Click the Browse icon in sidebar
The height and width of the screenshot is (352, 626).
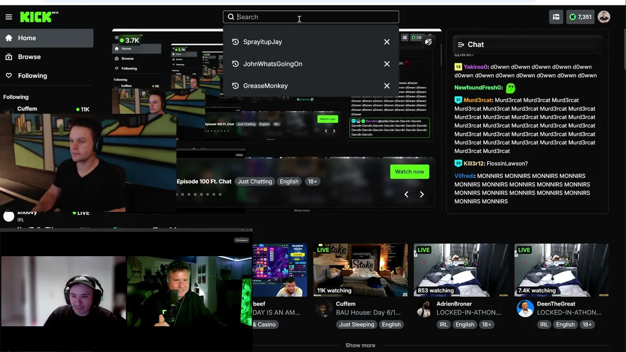9,57
